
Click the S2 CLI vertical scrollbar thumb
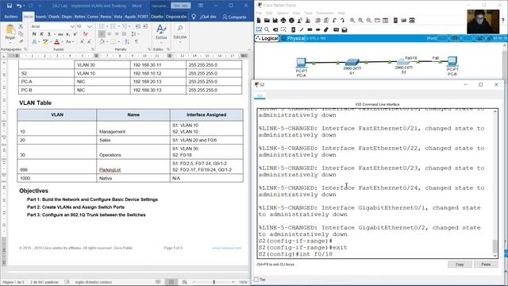click(495, 246)
